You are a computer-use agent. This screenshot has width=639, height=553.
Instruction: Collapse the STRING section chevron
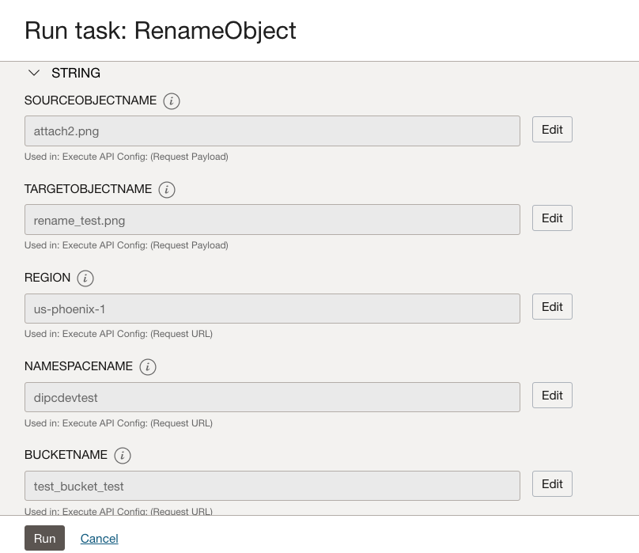tap(34, 73)
